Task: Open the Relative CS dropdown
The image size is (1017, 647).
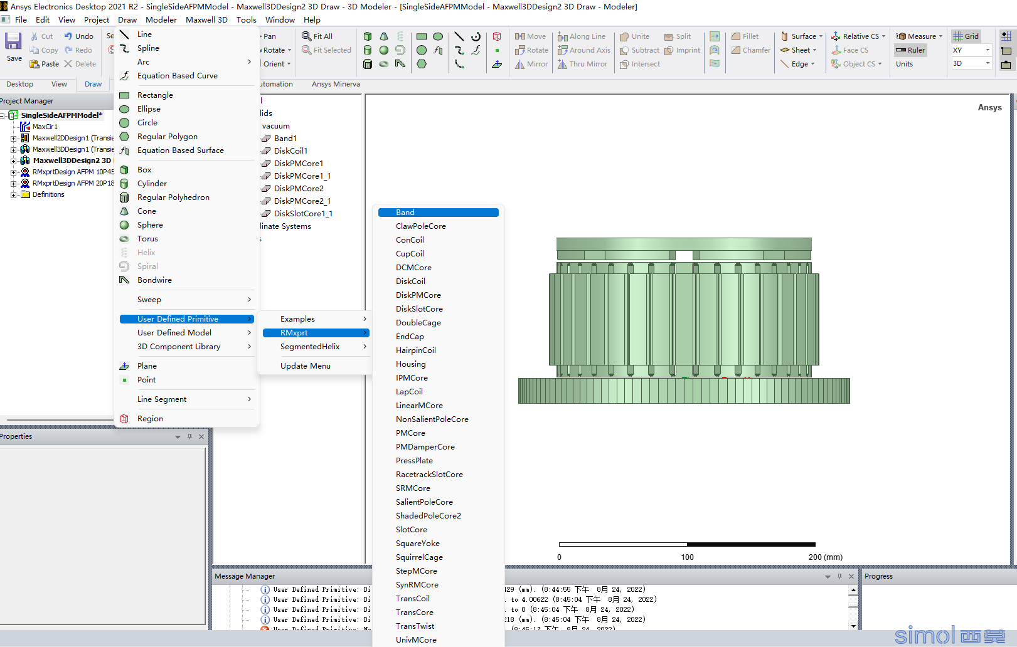Action: coord(858,36)
